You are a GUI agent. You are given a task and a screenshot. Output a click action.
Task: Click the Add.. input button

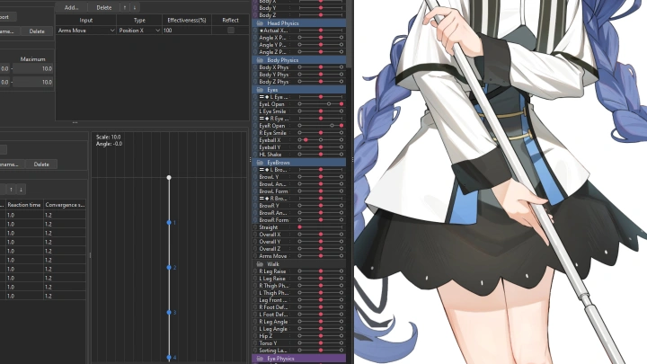point(71,7)
